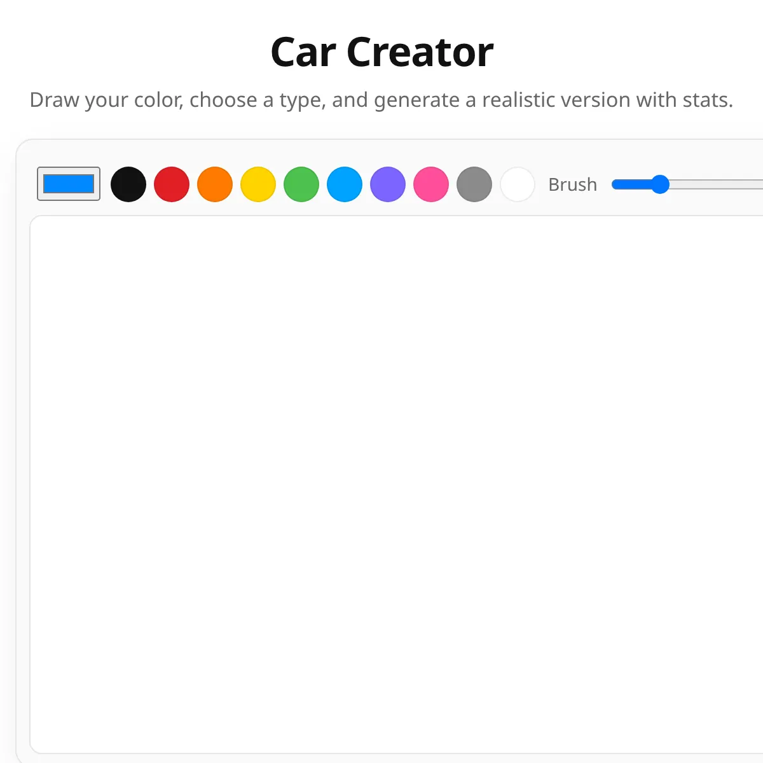Image resolution: width=763 pixels, height=763 pixels.
Task: Select the black color swatch
Action: click(x=128, y=184)
